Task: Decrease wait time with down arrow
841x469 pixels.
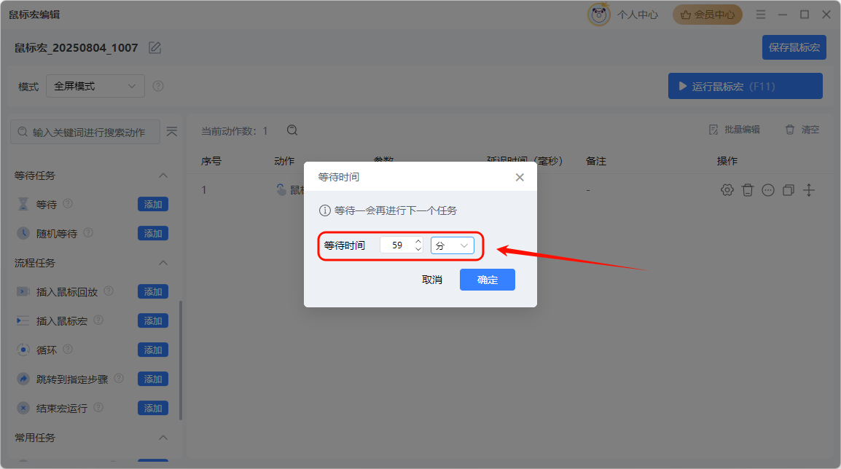Action: tap(418, 249)
